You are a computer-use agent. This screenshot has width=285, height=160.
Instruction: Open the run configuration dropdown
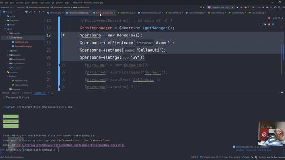[x=221, y=8]
